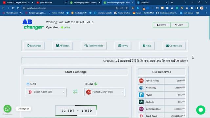210x118 pixels.
Task: Show more bookmarks with the chevron
Action: tap(206, 13)
